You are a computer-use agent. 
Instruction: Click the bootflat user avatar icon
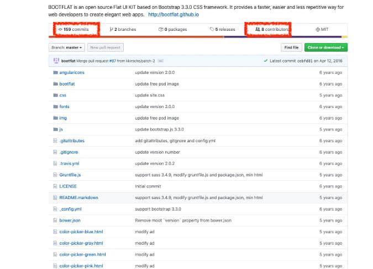point(57,61)
